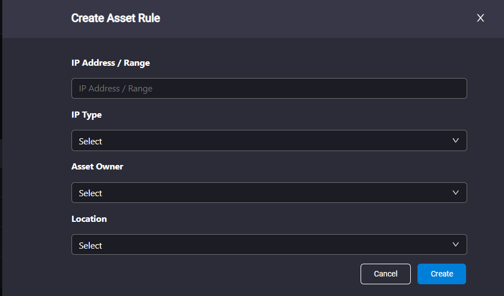Cancel the asset rule creation
Screen dimensions: 504x296
click(x=385, y=274)
